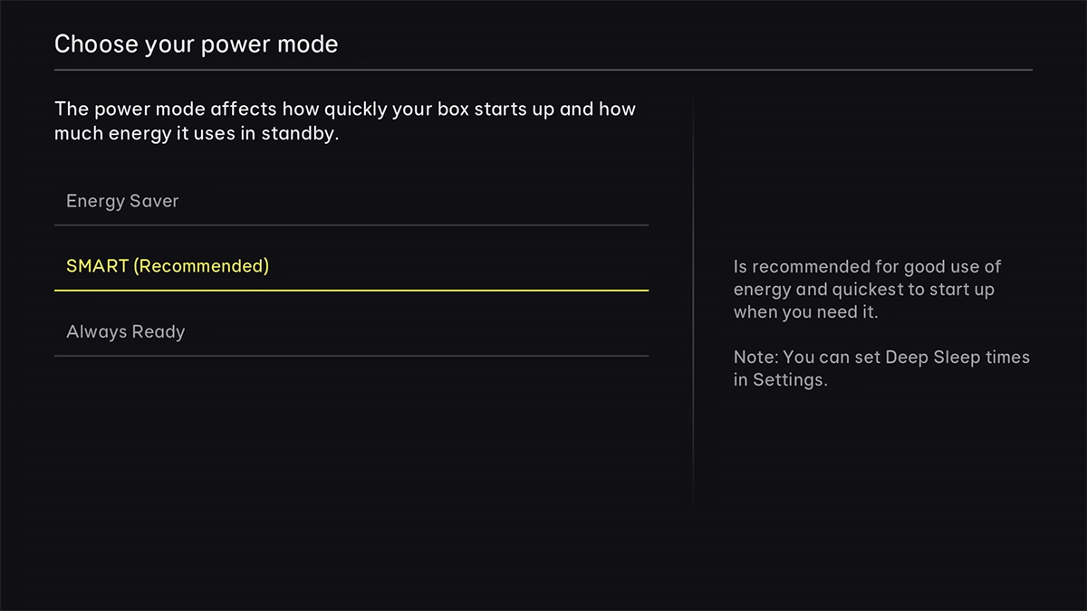1087x611 pixels.
Task: Click the divider under Energy Saver
Action: (x=351, y=224)
